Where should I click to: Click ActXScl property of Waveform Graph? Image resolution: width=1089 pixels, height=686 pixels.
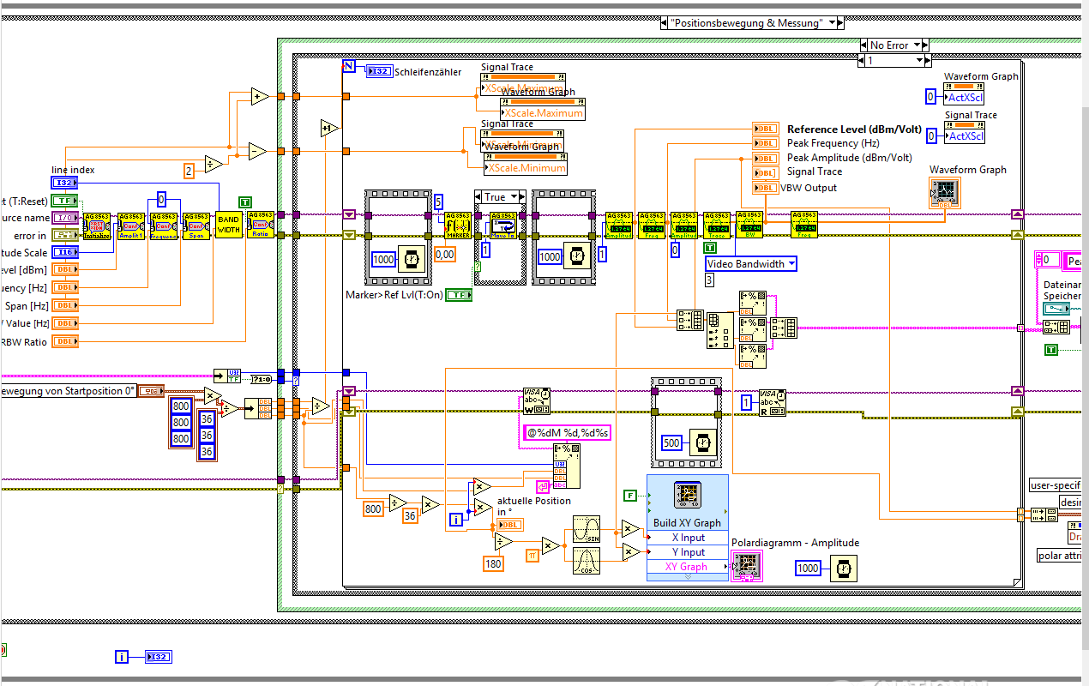[x=965, y=98]
